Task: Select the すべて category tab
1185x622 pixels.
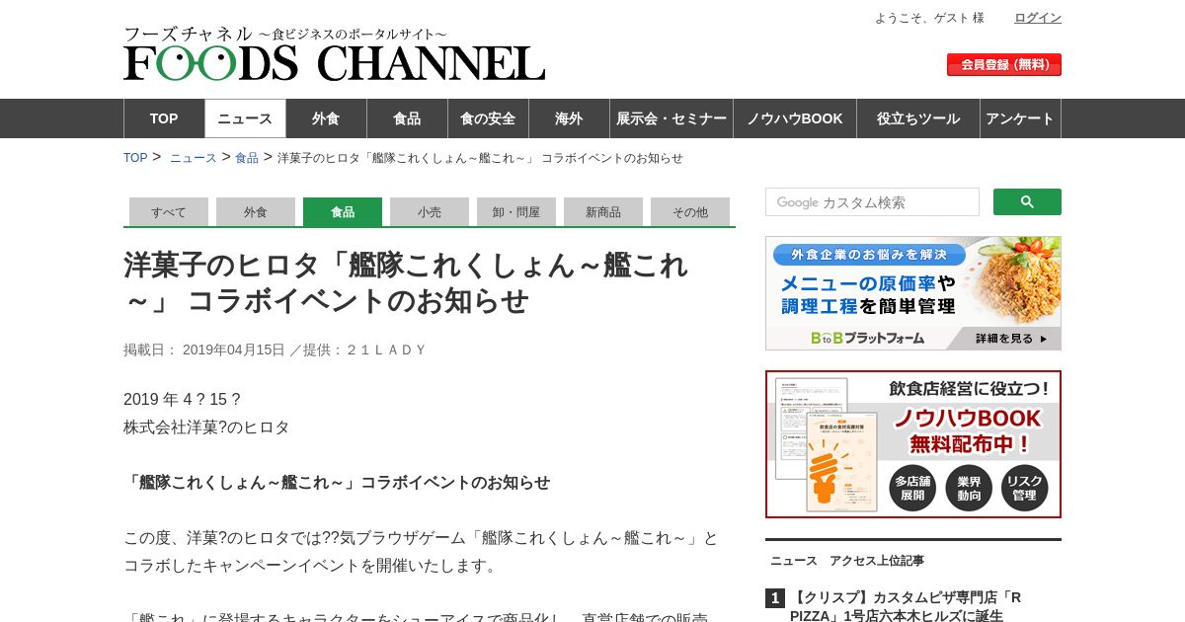Action: pos(169,211)
